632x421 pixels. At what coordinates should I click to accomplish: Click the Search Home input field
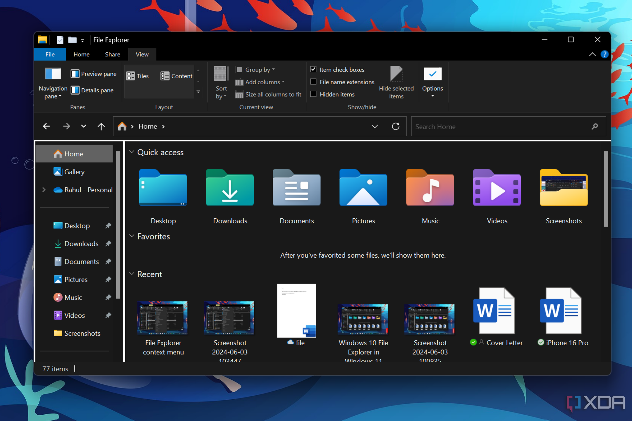(x=506, y=126)
